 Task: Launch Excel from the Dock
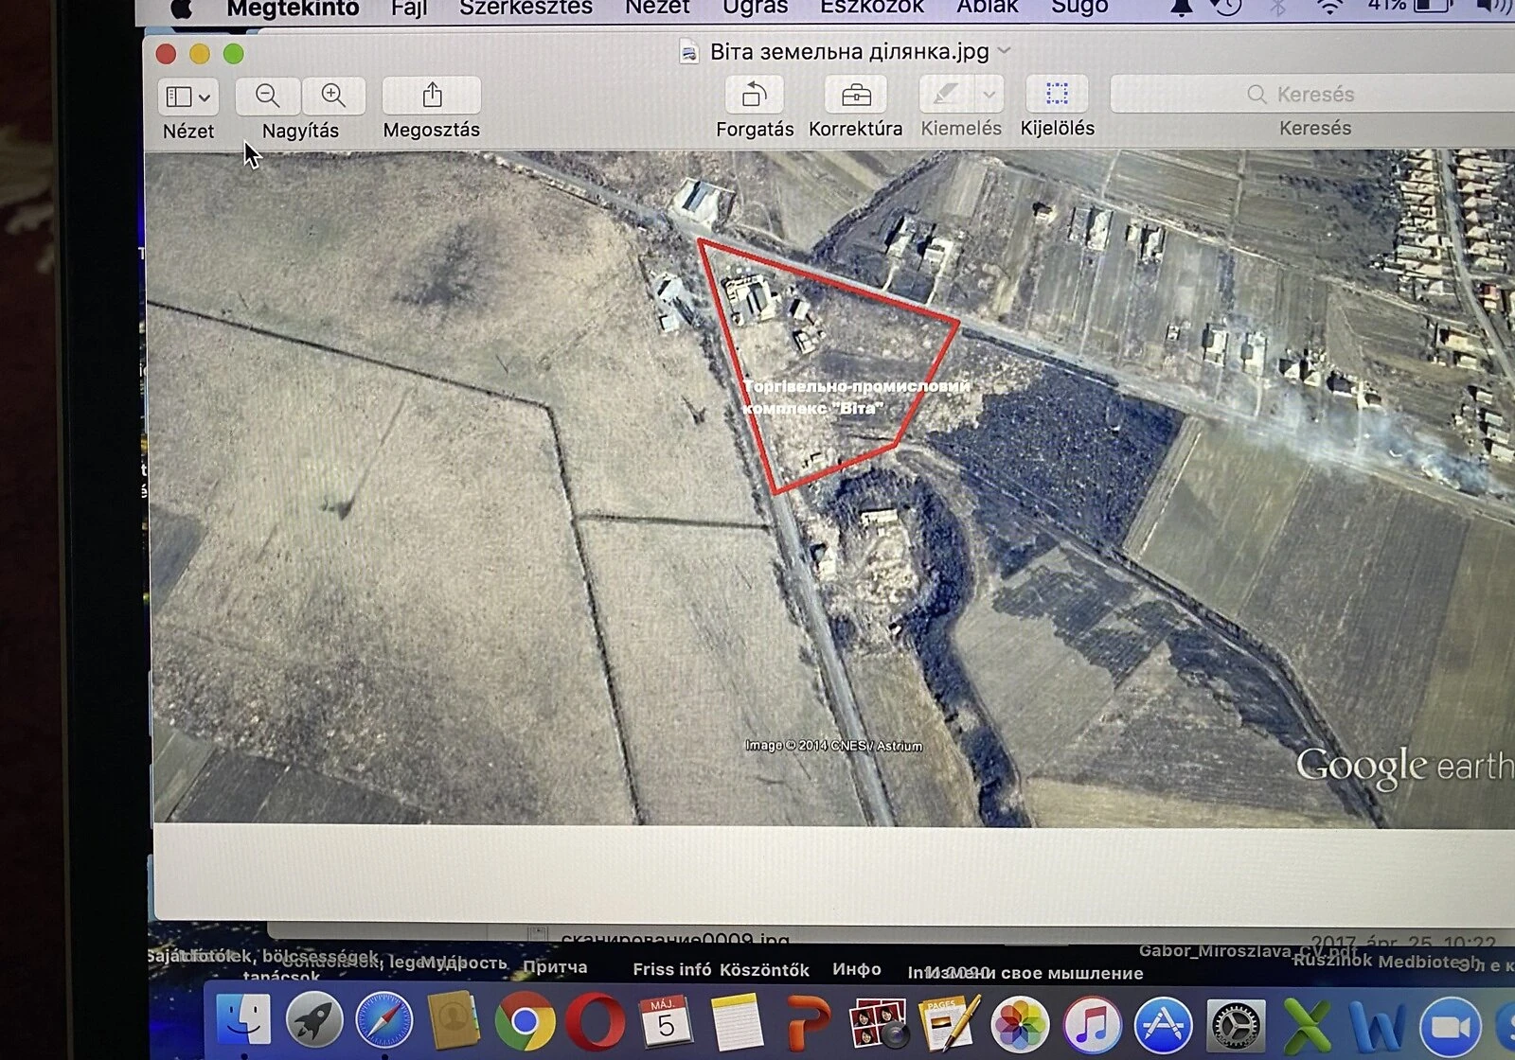pyautogui.click(x=1308, y=1028)
